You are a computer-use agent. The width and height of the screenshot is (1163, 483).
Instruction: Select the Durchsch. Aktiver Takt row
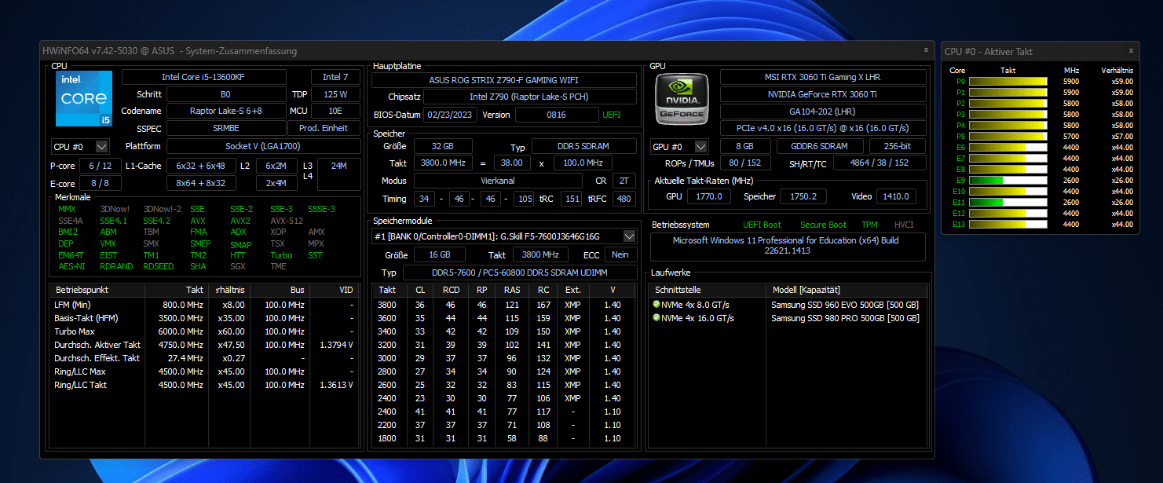tap(204, 345)
